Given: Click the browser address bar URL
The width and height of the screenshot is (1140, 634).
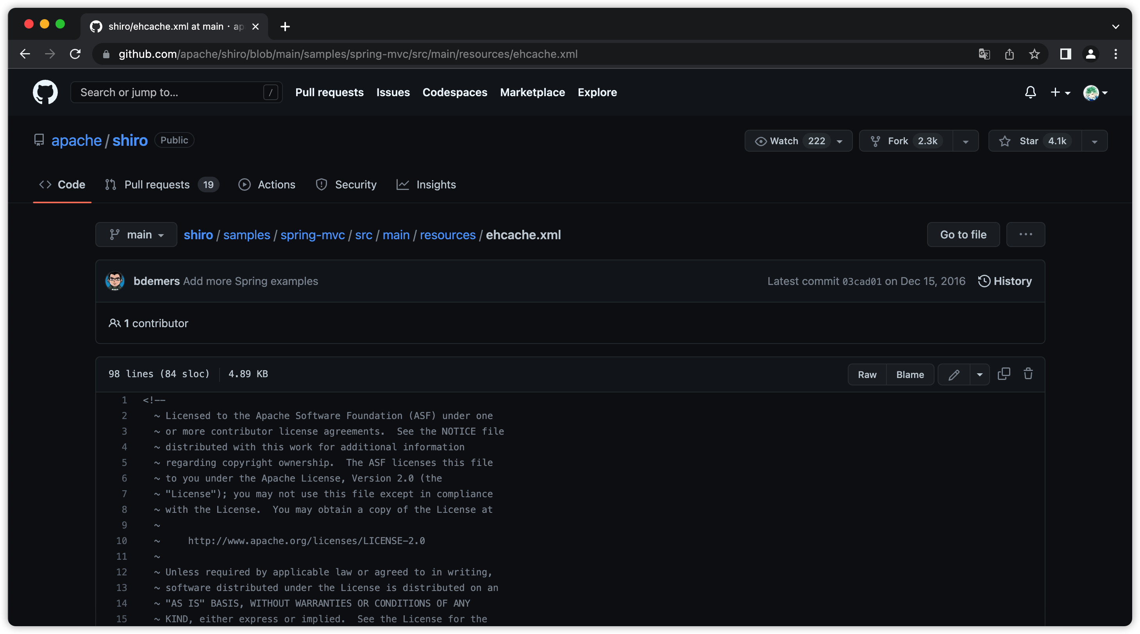Looking at the screenshot, I should pyautogui.click(x=348, y=54).
